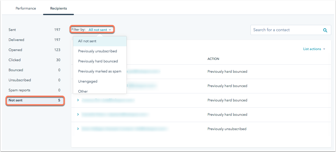Open the List actions dropdown
The width and height of the screenshot is (336, 152).
tap(313, 49)
